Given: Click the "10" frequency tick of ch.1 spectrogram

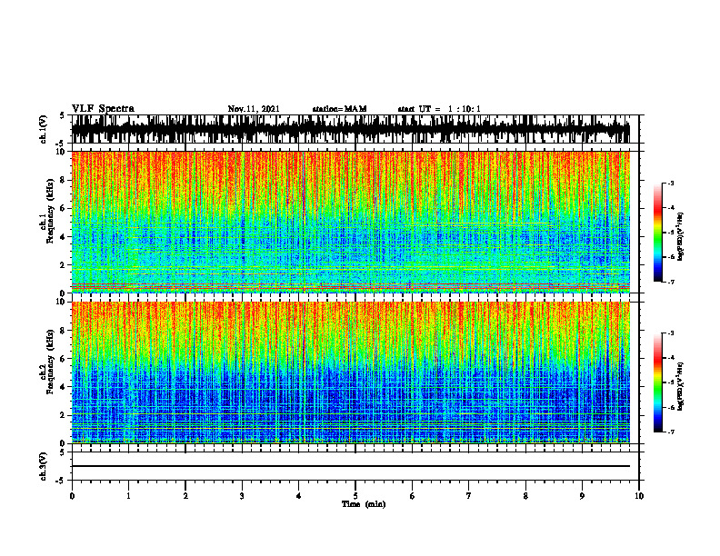Looking at the screenshot, I should [62, 152].
